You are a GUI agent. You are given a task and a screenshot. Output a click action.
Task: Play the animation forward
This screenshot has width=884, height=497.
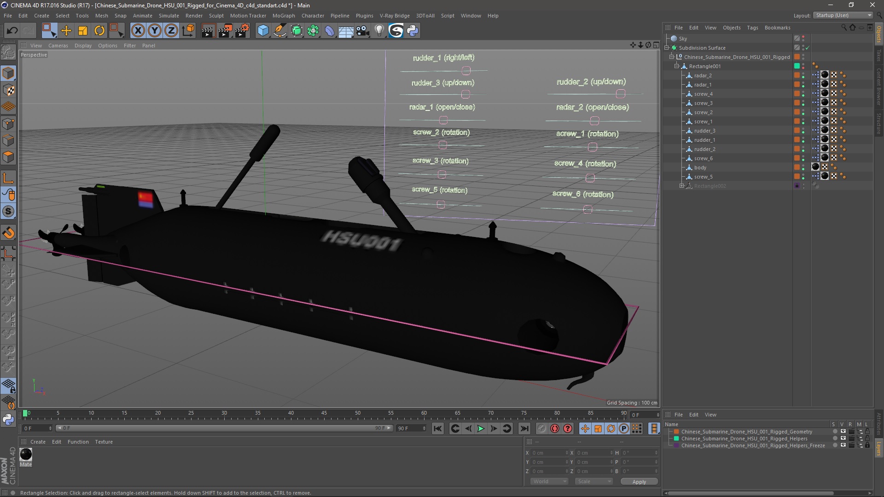coord(481,428)
